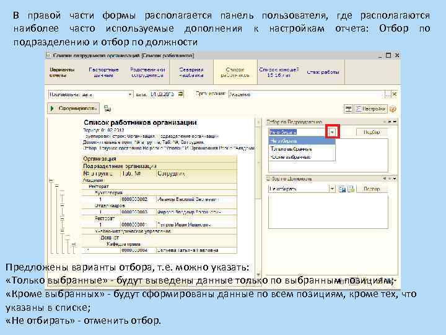
Task: Open the Организация selection ellipsis button
Action: tap(388, 94)
